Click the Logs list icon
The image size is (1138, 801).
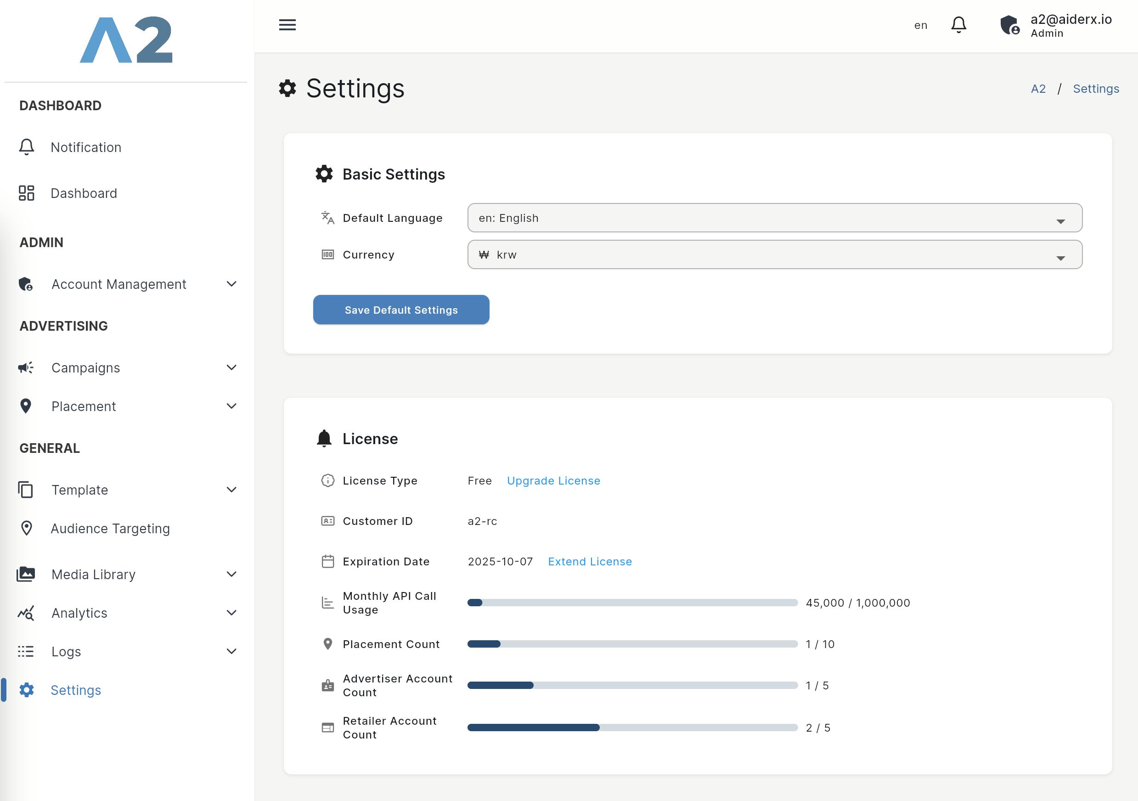(x=26, y=651)
